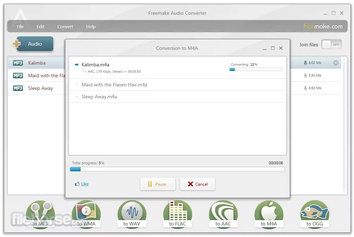The height and width of the screenshot is (237, 354).
Task: Click the MP3 badge beside Maid with the Fla
Action: click(18, 75)
